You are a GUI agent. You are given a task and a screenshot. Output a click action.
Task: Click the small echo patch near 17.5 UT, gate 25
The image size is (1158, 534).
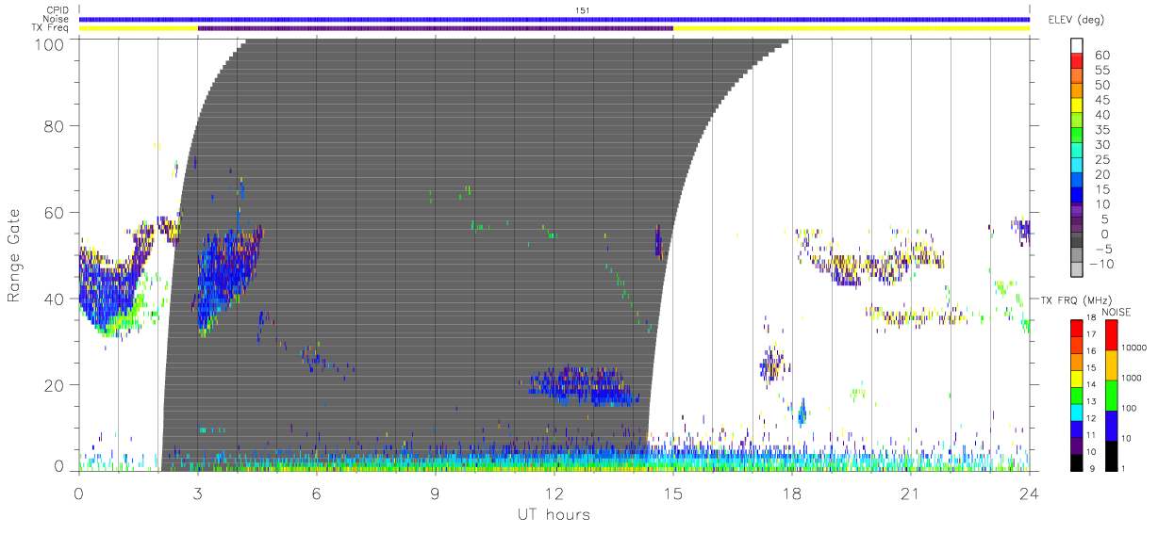(772, 363)
